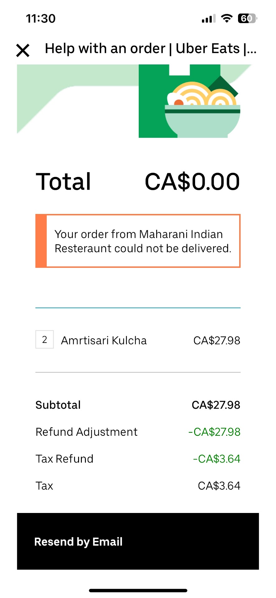Tap the Subtotal label
The width and height of the screenshot is (276, 598).
58,405
